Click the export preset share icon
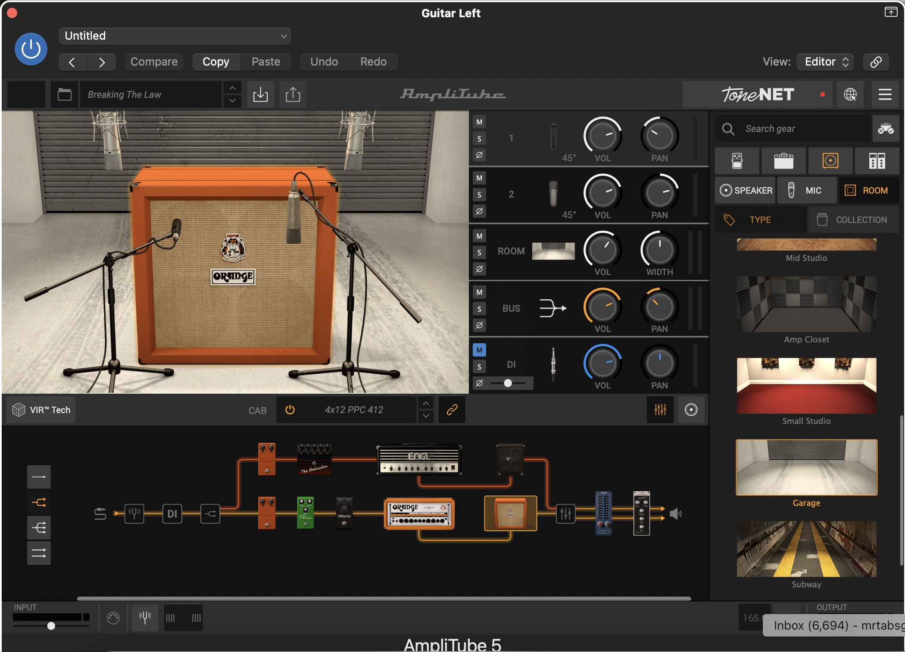The width and height of the screenshot is (905, 652). [293, 94]
